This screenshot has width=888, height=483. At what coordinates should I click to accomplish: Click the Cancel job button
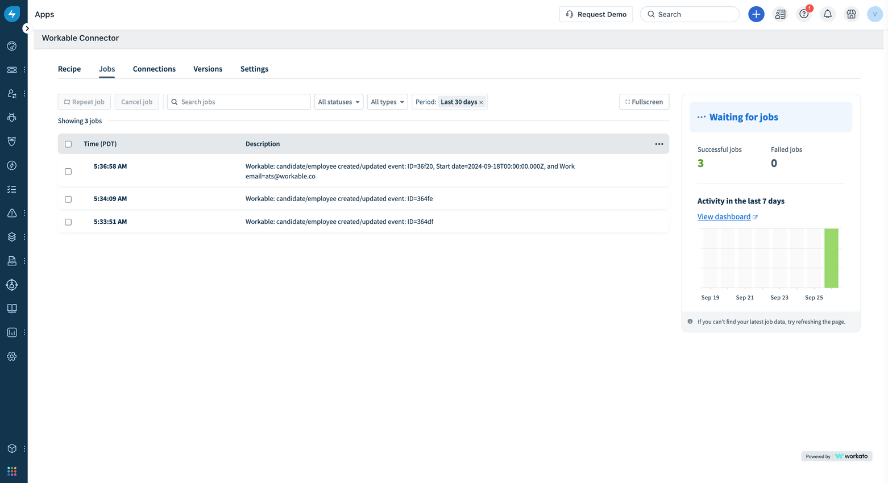[x=136, y=102]
